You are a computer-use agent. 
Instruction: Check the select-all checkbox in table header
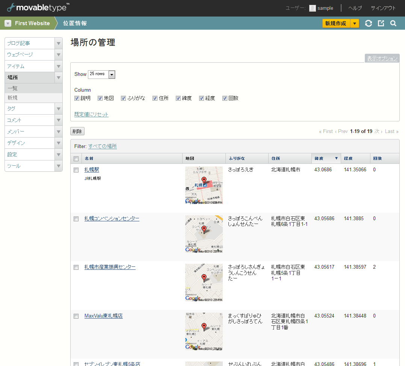point(76,159)
